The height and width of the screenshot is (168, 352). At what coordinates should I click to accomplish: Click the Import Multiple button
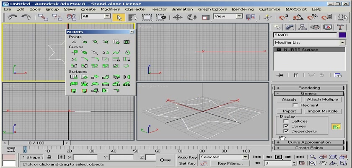pos(323,111)
